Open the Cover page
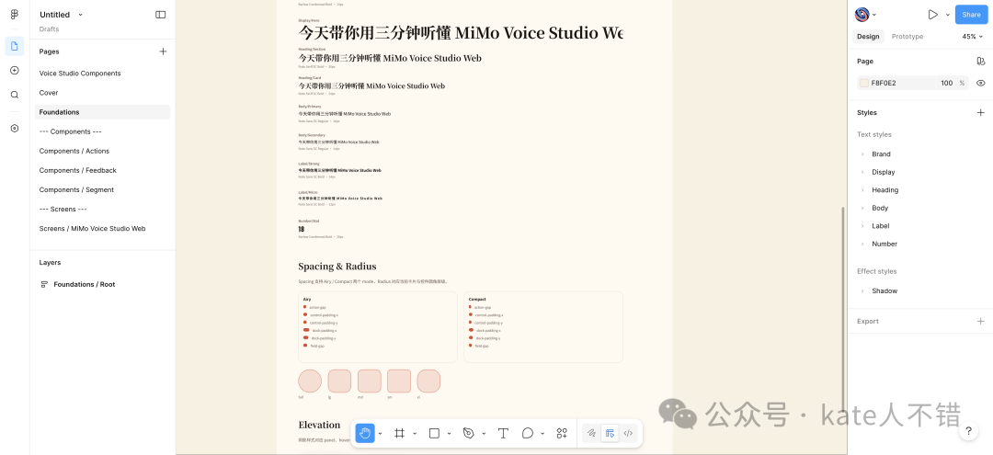This screenshot has width=993, height=455. (49, 93)
